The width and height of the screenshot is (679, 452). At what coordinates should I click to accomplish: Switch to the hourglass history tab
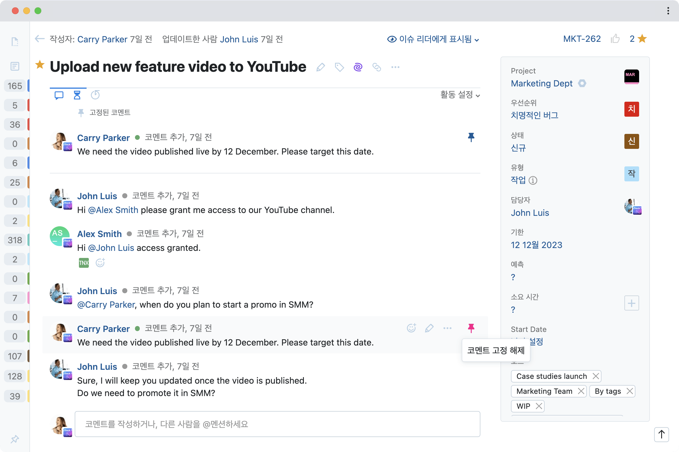pos(77,95)
